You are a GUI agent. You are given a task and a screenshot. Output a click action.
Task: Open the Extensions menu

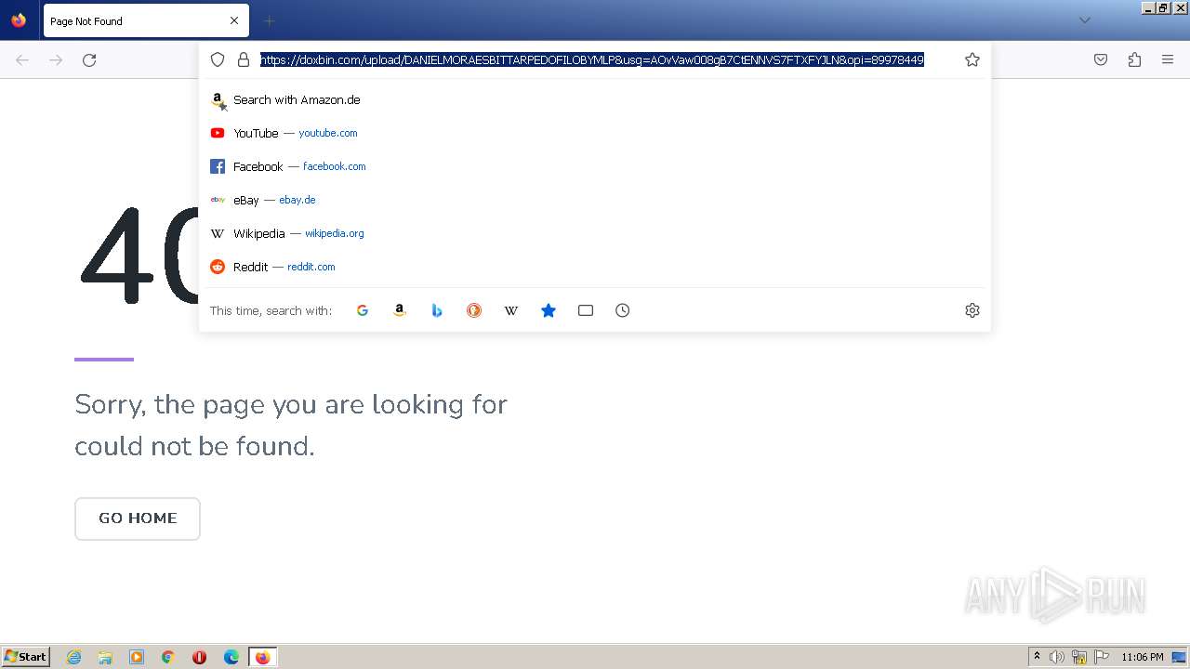pos(1134,59)
